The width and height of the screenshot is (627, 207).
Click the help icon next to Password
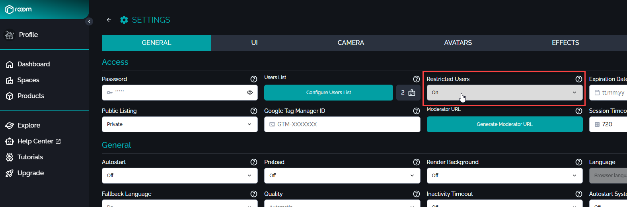(254, 79)
